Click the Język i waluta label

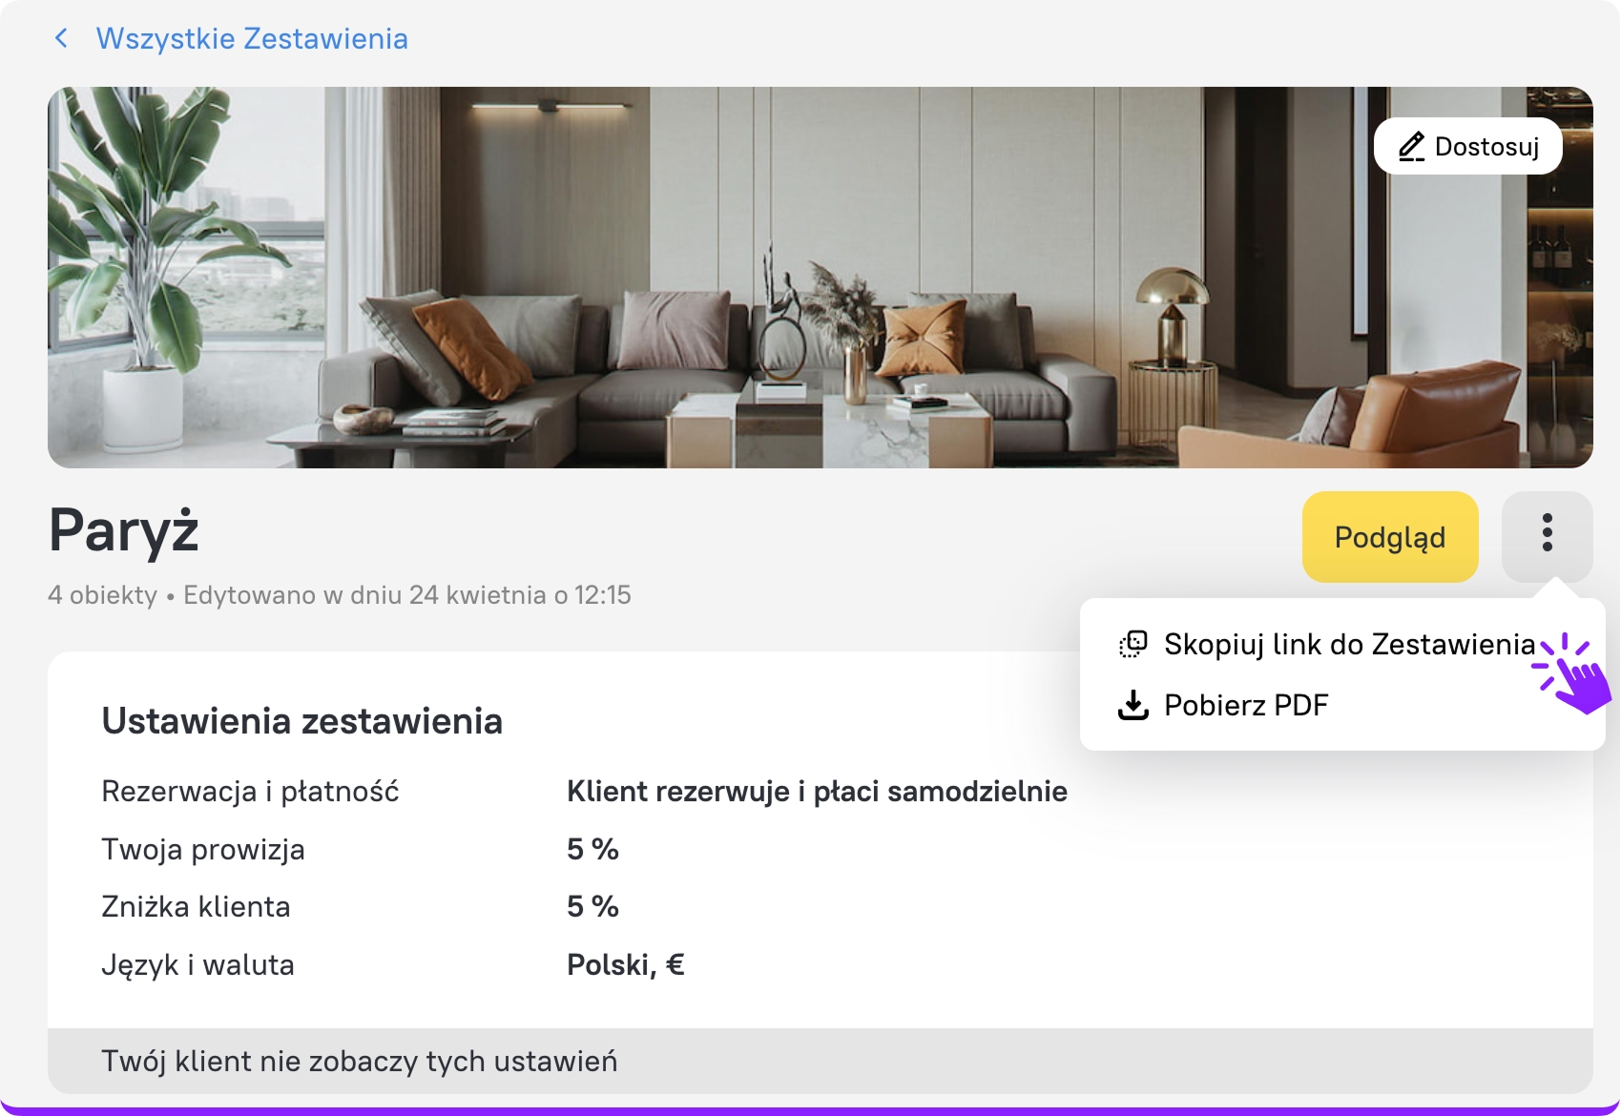click(x=197, y=965)
